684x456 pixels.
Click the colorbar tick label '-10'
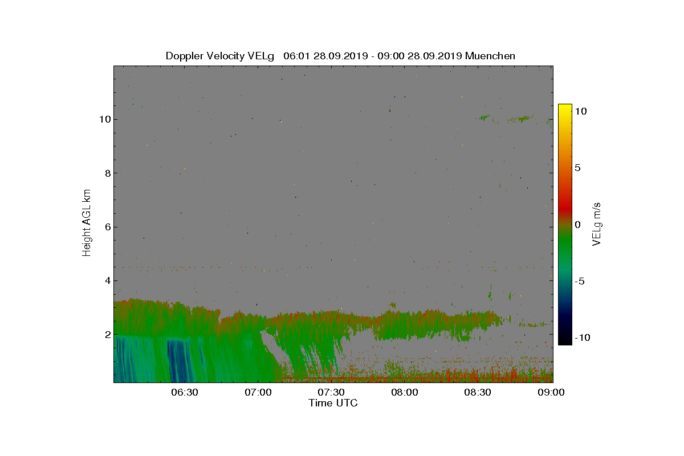point(583,337)
